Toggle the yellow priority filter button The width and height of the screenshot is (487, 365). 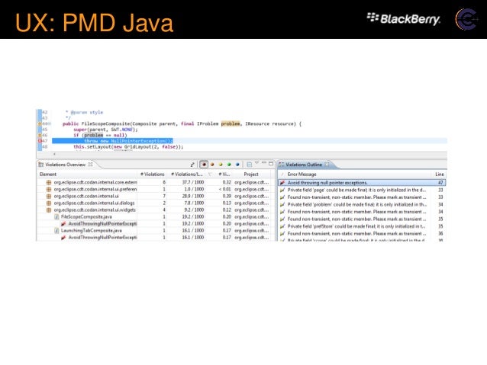[x=221, y=165]
